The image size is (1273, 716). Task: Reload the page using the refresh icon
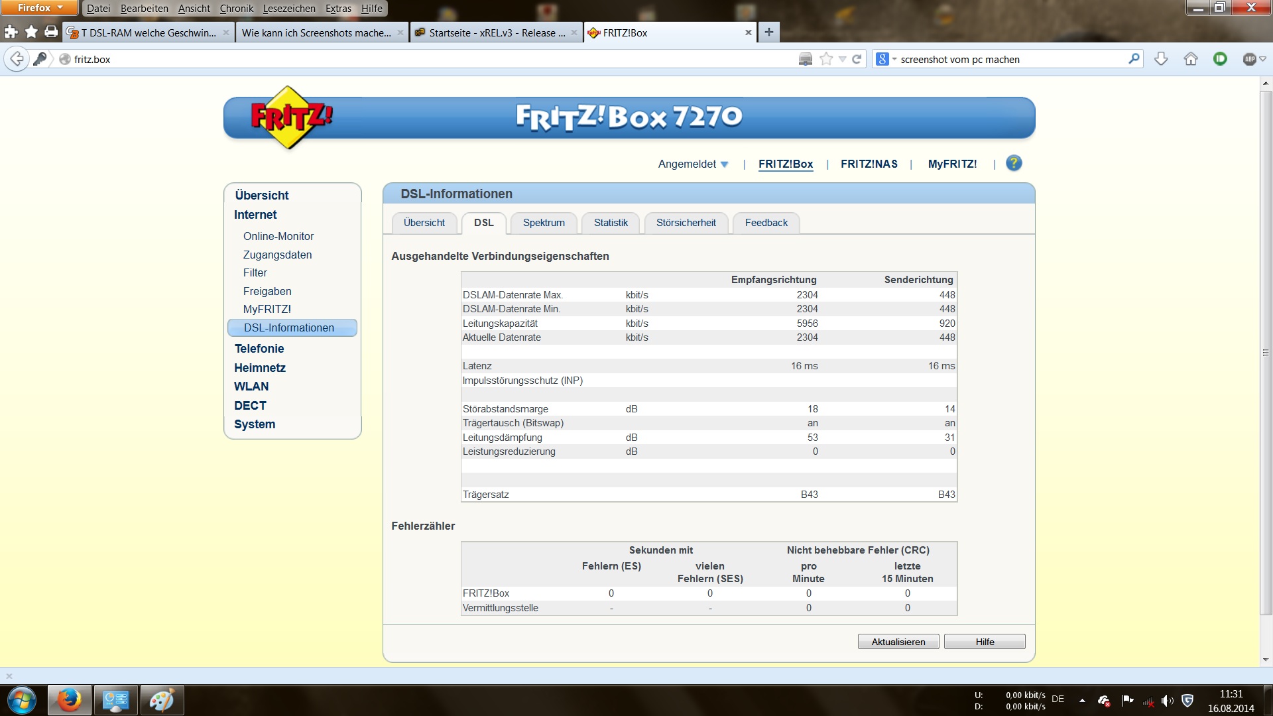coord(857,59)
